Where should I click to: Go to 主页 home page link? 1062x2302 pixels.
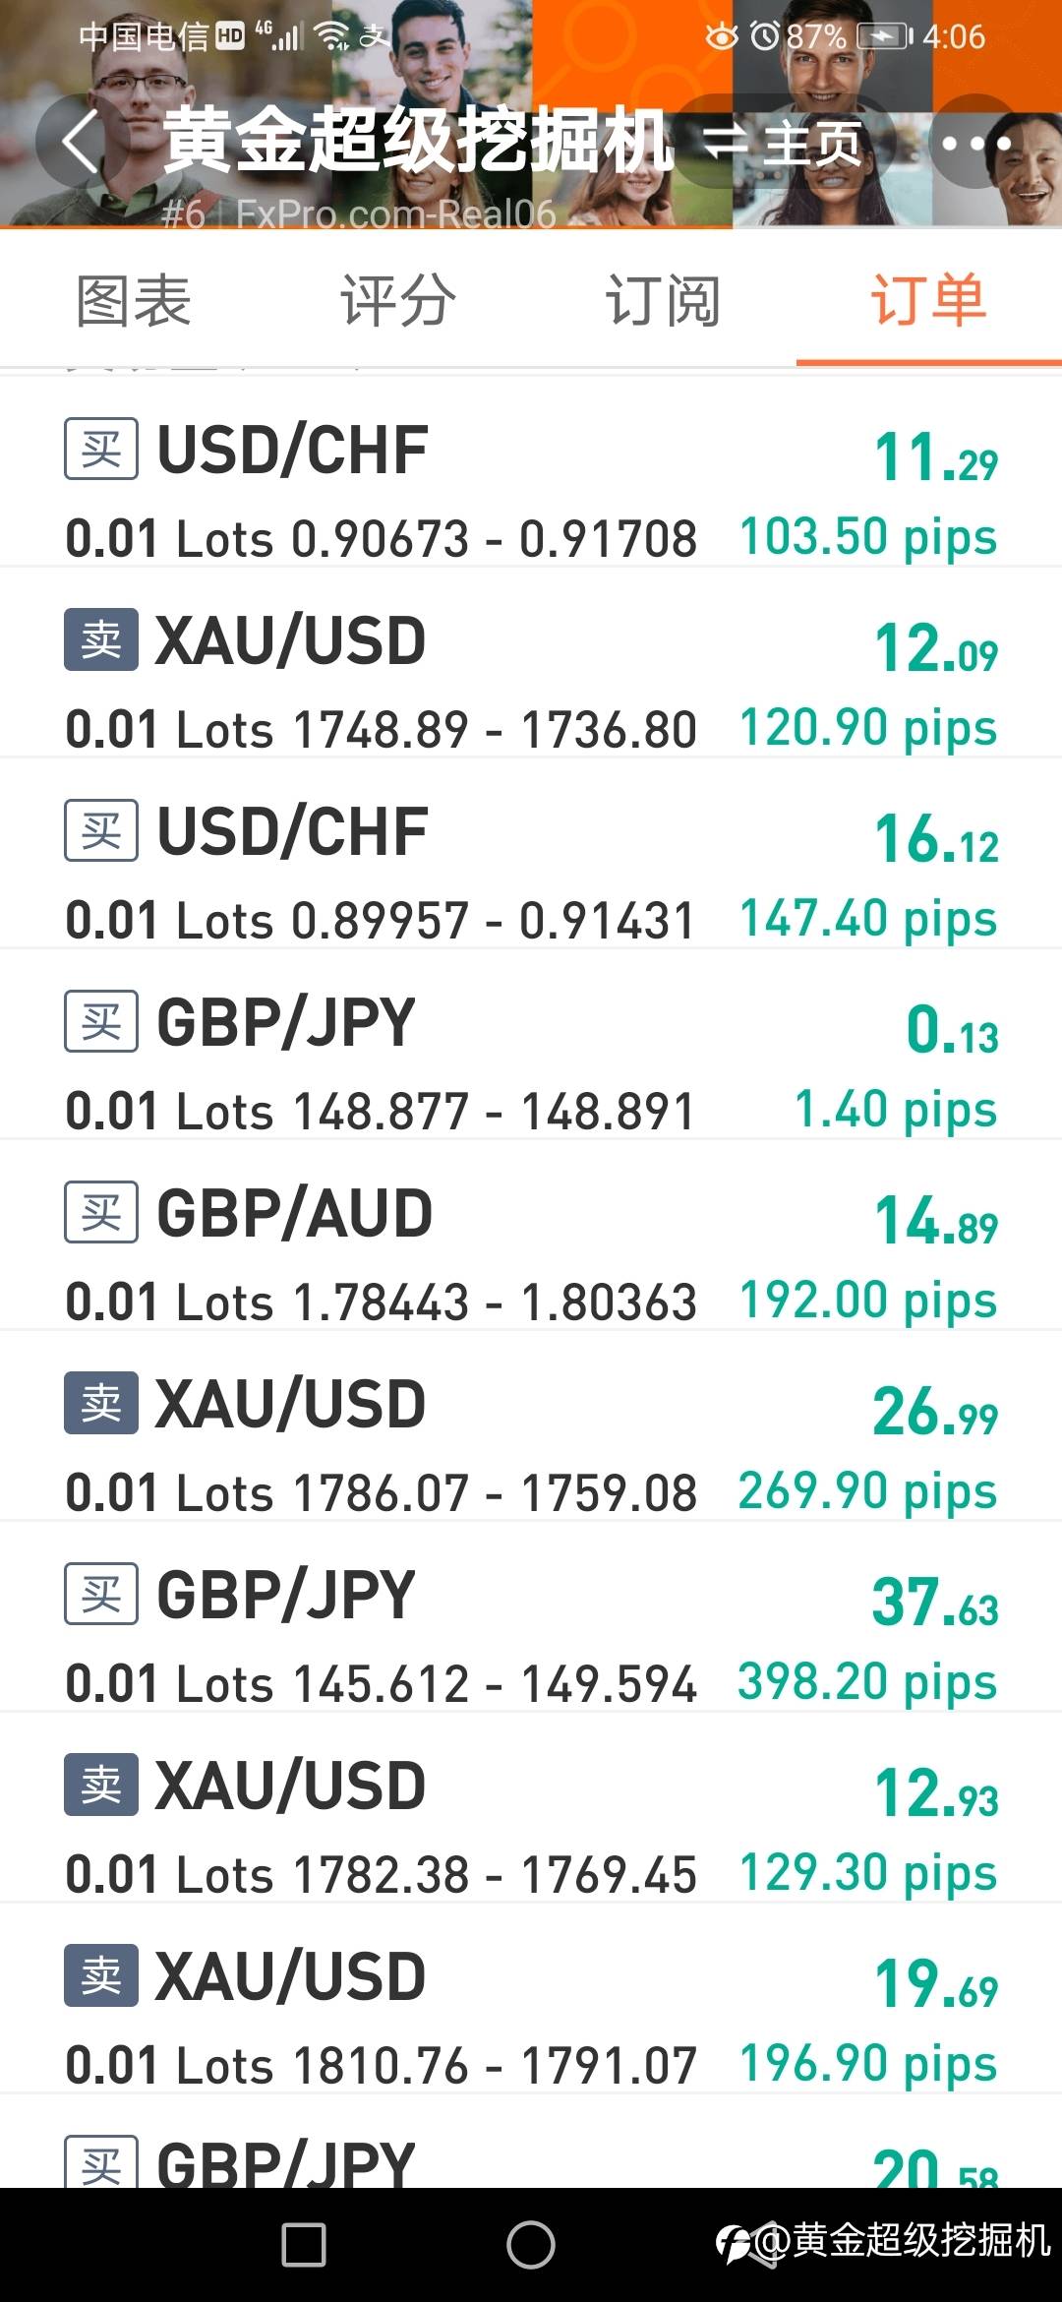point(812,144)
